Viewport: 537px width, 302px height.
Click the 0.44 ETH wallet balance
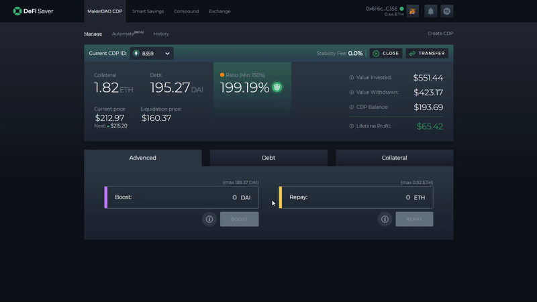[x=394, y=14]
